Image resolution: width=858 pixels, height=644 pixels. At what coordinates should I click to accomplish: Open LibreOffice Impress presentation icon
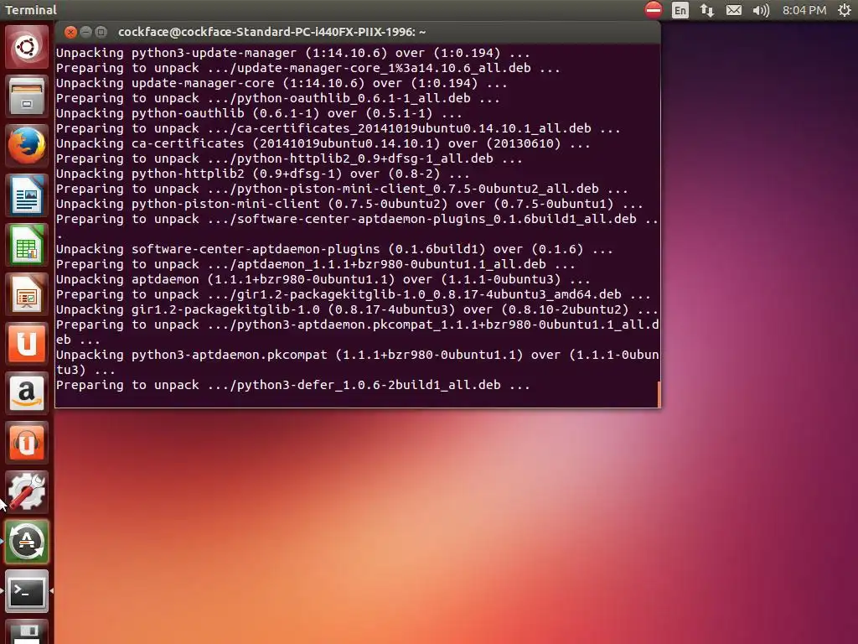pos(27,294)
